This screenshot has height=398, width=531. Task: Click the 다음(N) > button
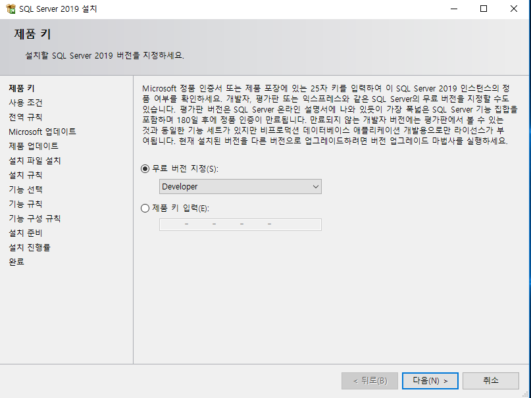pos(430,381)
